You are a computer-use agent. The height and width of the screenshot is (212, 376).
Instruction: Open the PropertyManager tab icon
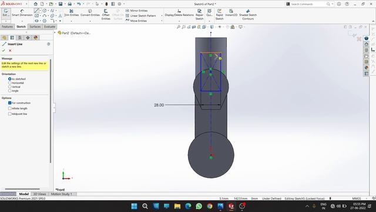12,38
